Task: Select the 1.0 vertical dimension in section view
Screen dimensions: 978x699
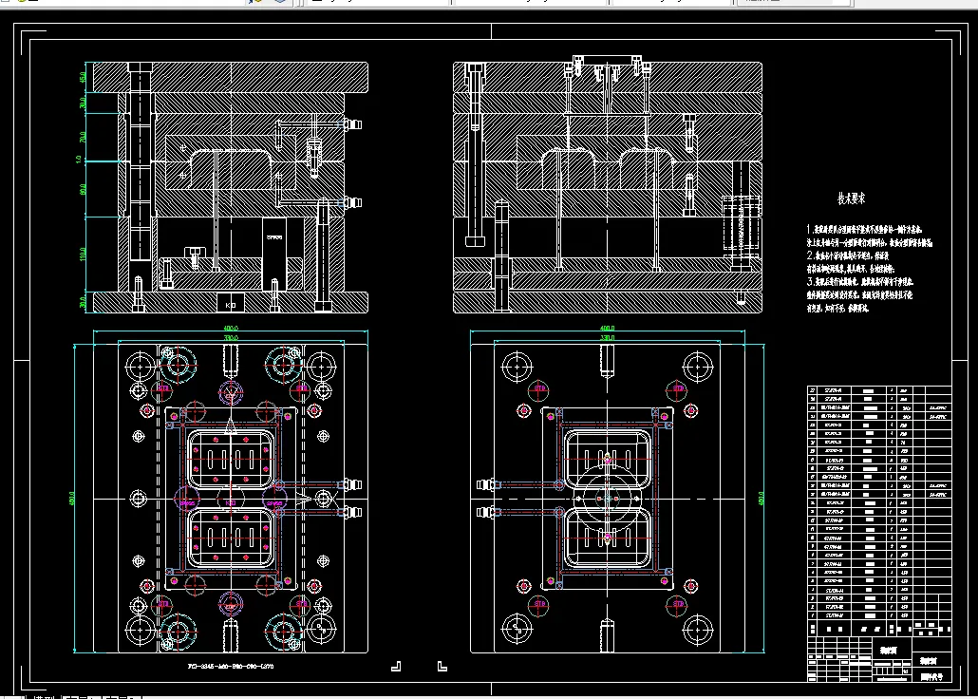Action: pos(79,160)
